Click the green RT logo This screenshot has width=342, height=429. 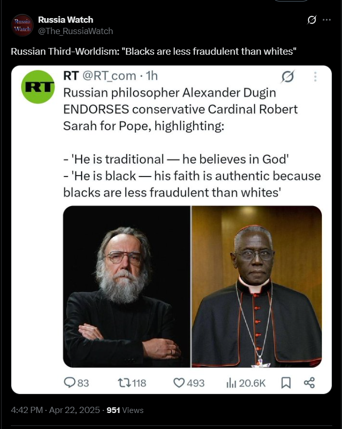point(38,86)
